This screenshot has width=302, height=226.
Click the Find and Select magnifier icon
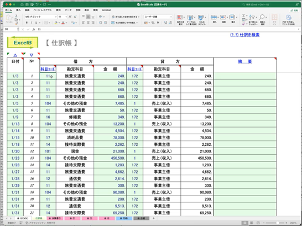[x=262, y=18]
